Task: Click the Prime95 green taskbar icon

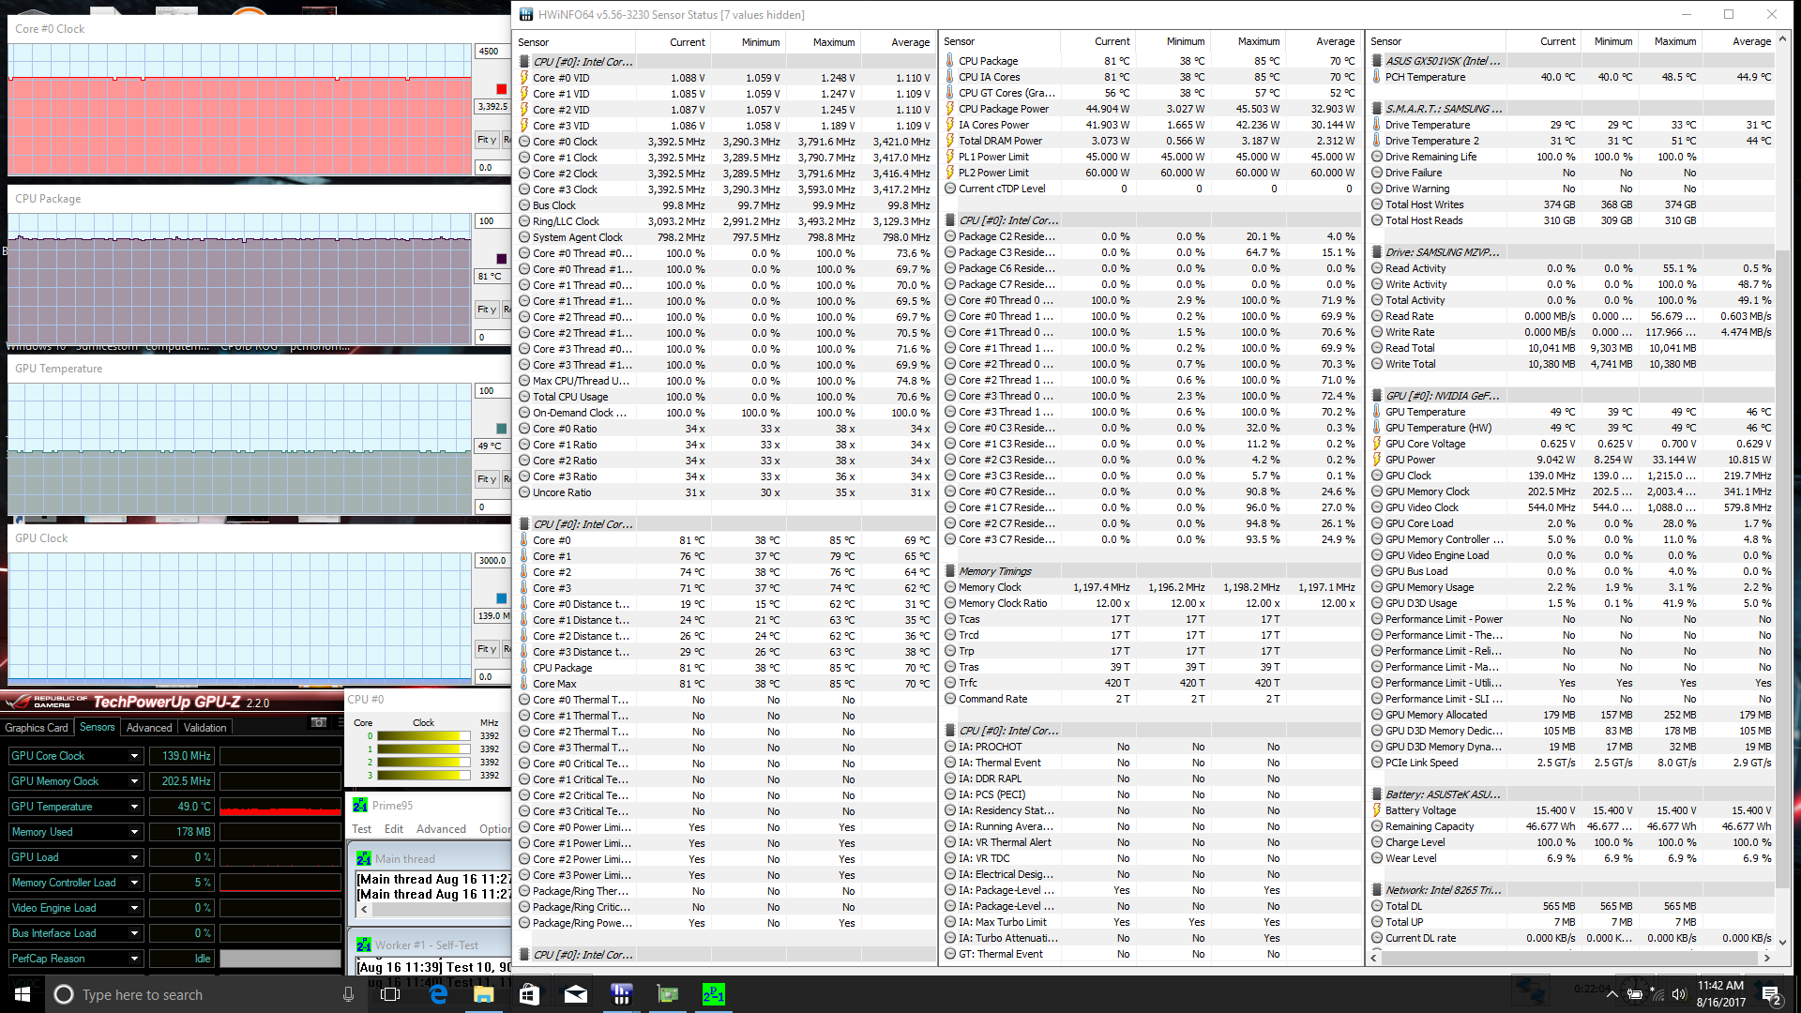Action: 714,994
